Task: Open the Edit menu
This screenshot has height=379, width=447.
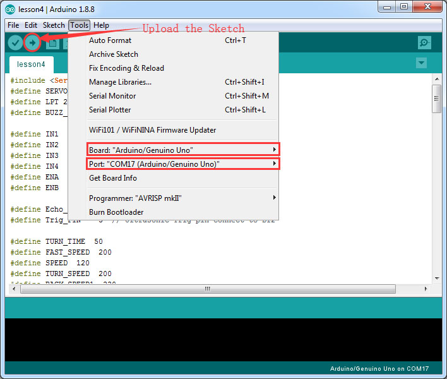Action: (31, 25)
